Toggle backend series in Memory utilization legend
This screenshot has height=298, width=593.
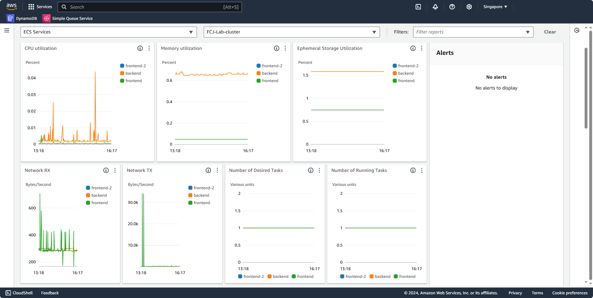267,73
